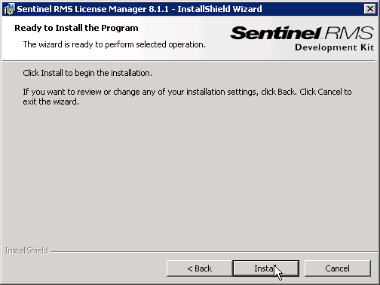Click the Sentinel RMS Development Kit logo
Screen dimensions: 380x285
(302, 38)
